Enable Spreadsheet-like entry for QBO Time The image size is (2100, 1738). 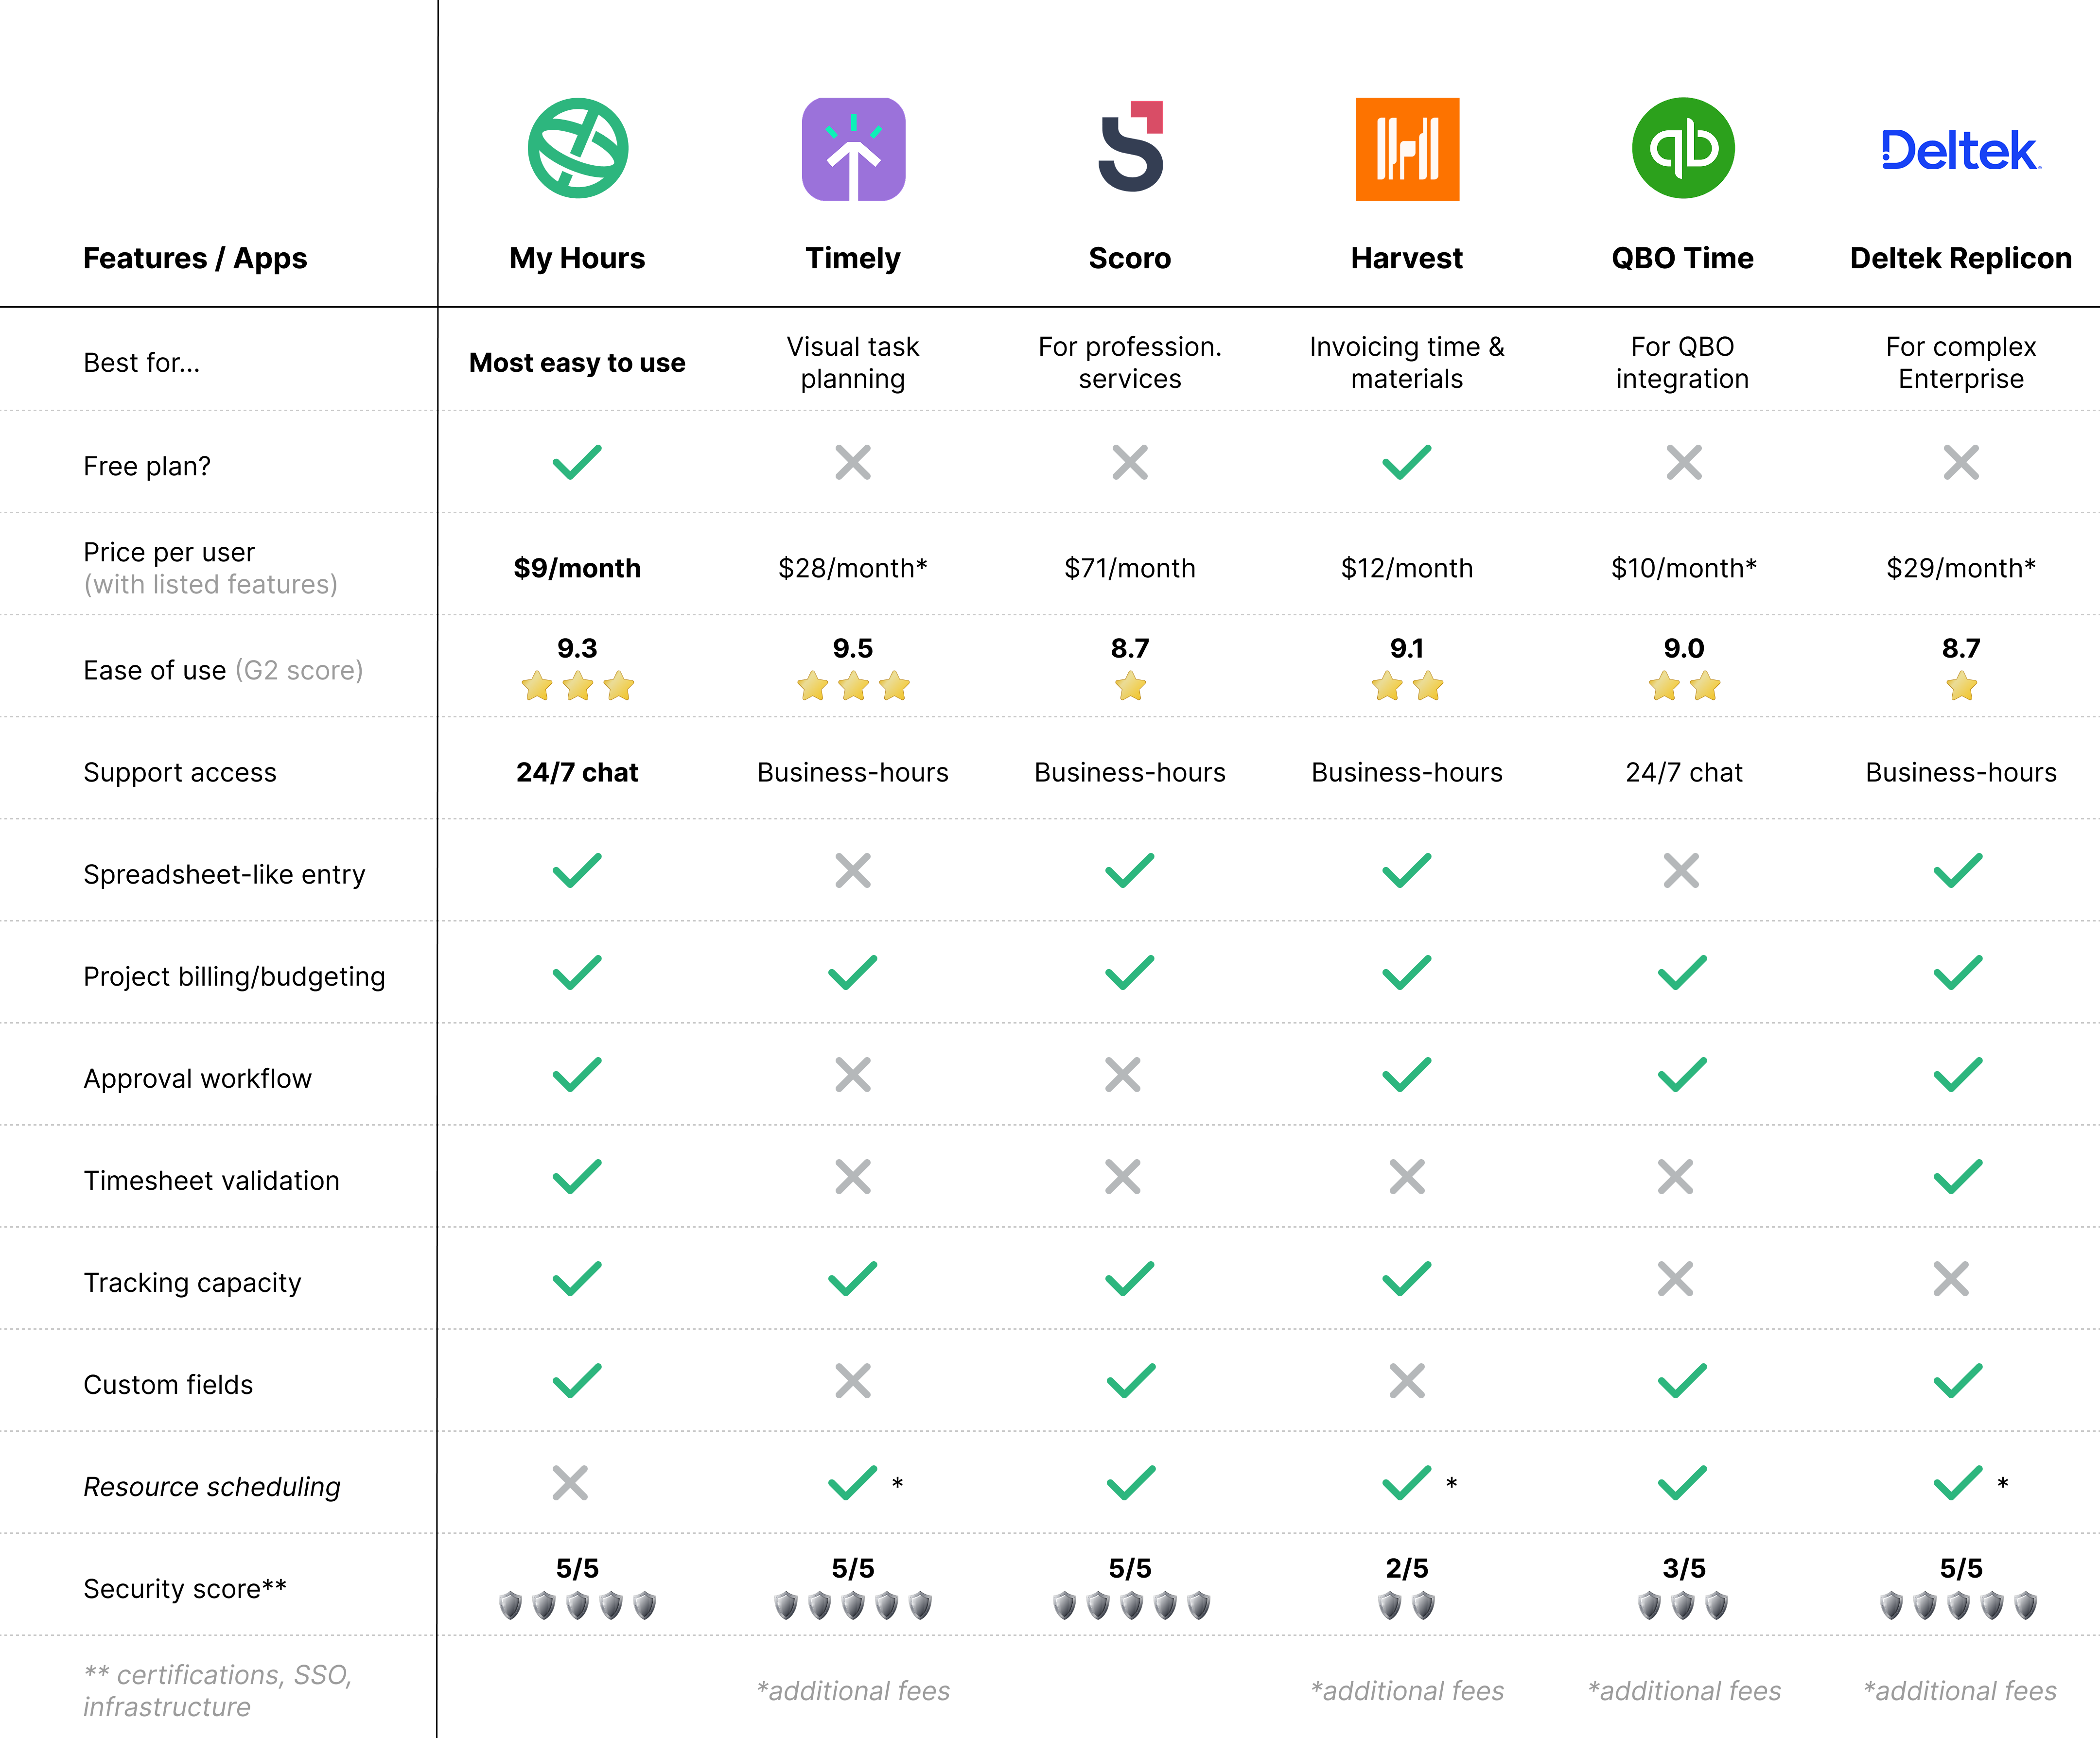pos(1682,871)
